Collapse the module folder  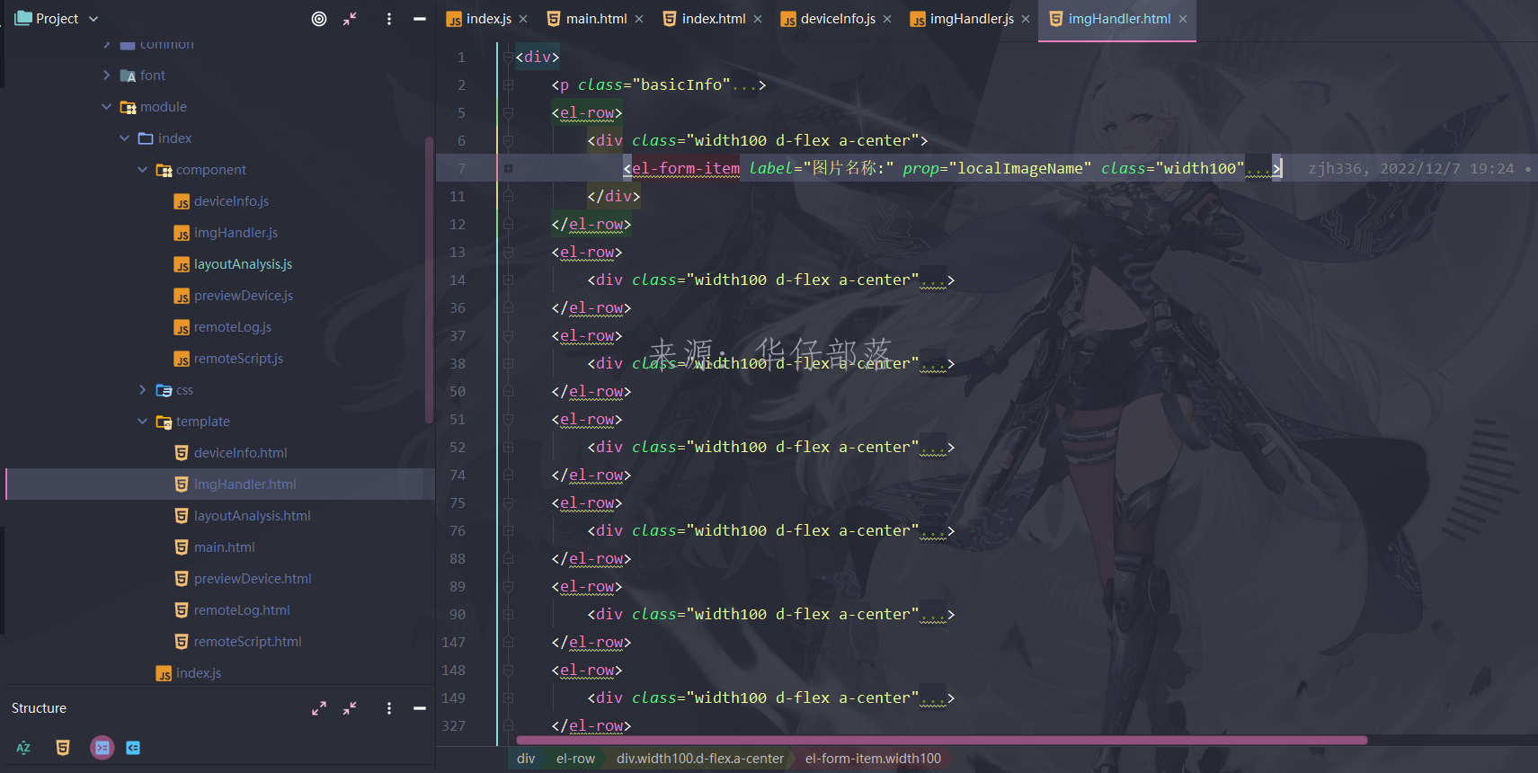click(x=107, y=107)
